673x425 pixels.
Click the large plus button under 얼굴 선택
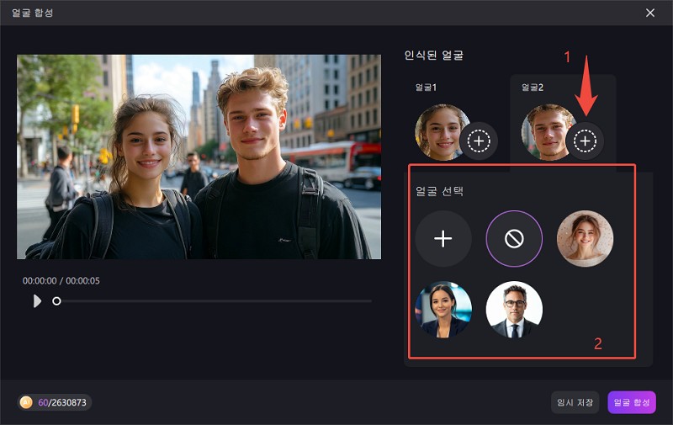pyautogui.click(x=442, y=239)
